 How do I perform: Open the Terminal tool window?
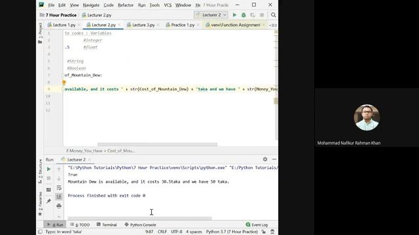coord(107,225)
